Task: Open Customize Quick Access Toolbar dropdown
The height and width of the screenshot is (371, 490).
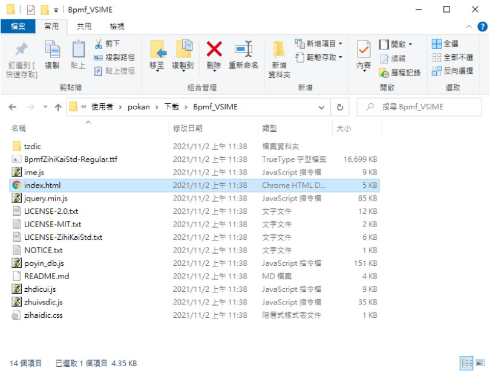Action: coord(56,11)
